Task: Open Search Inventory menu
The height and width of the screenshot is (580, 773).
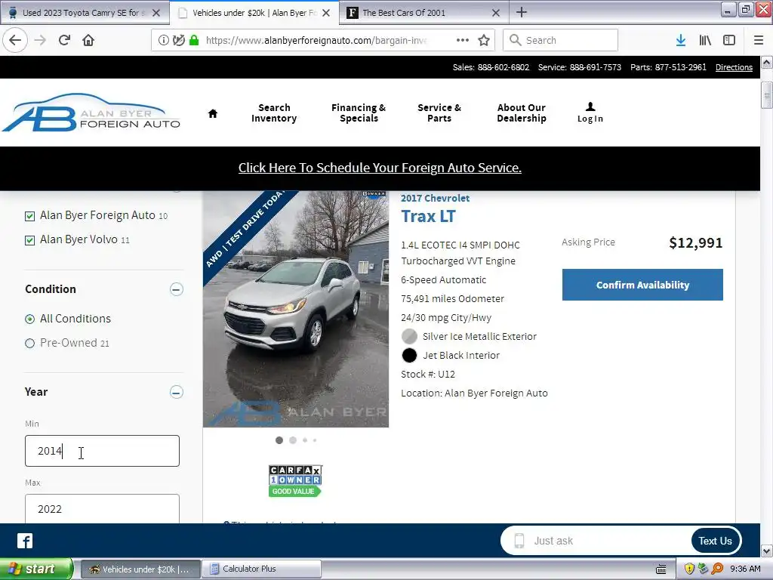Action: point(274,113)
